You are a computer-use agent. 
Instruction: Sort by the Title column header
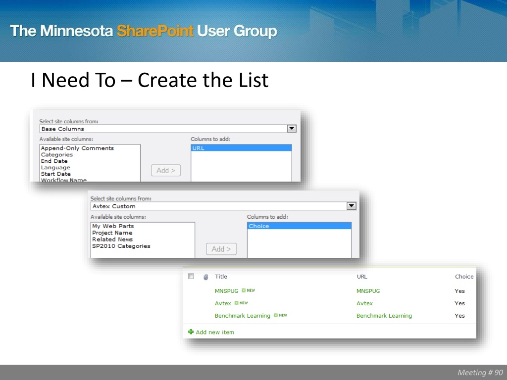221,277
